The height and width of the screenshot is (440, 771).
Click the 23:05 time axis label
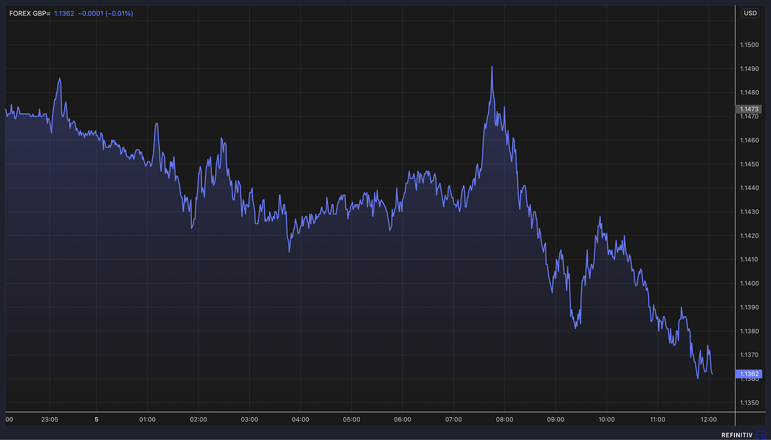[x=49, y=419]
